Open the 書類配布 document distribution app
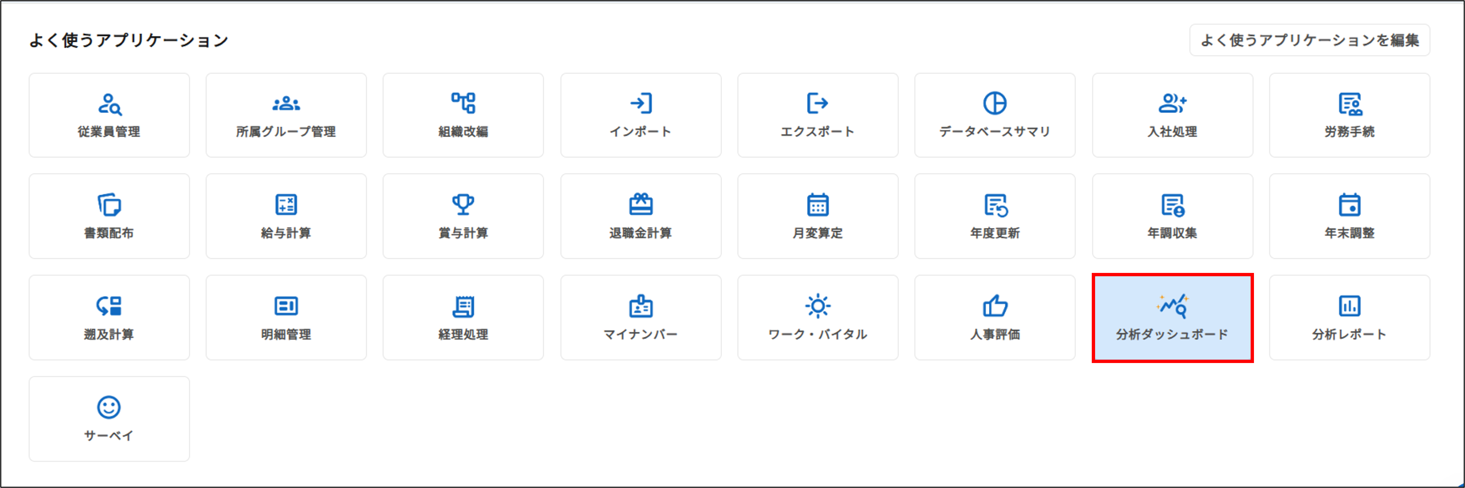This screenshot has width=1465, height=488. [109, 216]
